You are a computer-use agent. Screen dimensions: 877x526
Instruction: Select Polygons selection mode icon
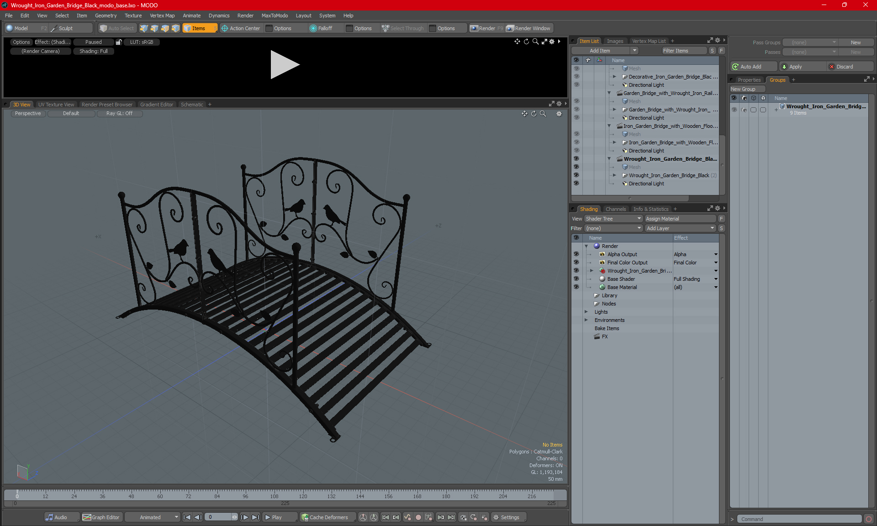tap(165, 28)
